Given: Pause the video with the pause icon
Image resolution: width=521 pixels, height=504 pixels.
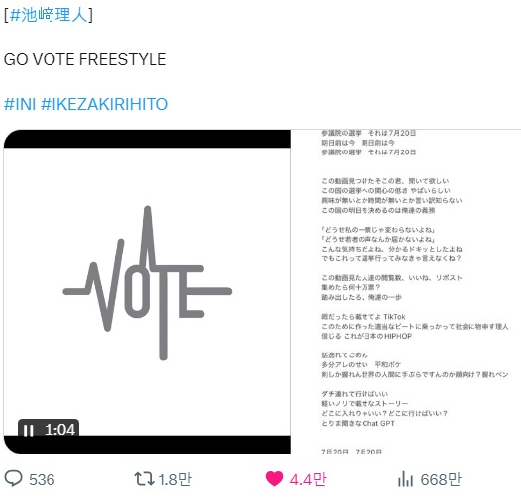Looking at the screenshot, I should tap(29, 431).
